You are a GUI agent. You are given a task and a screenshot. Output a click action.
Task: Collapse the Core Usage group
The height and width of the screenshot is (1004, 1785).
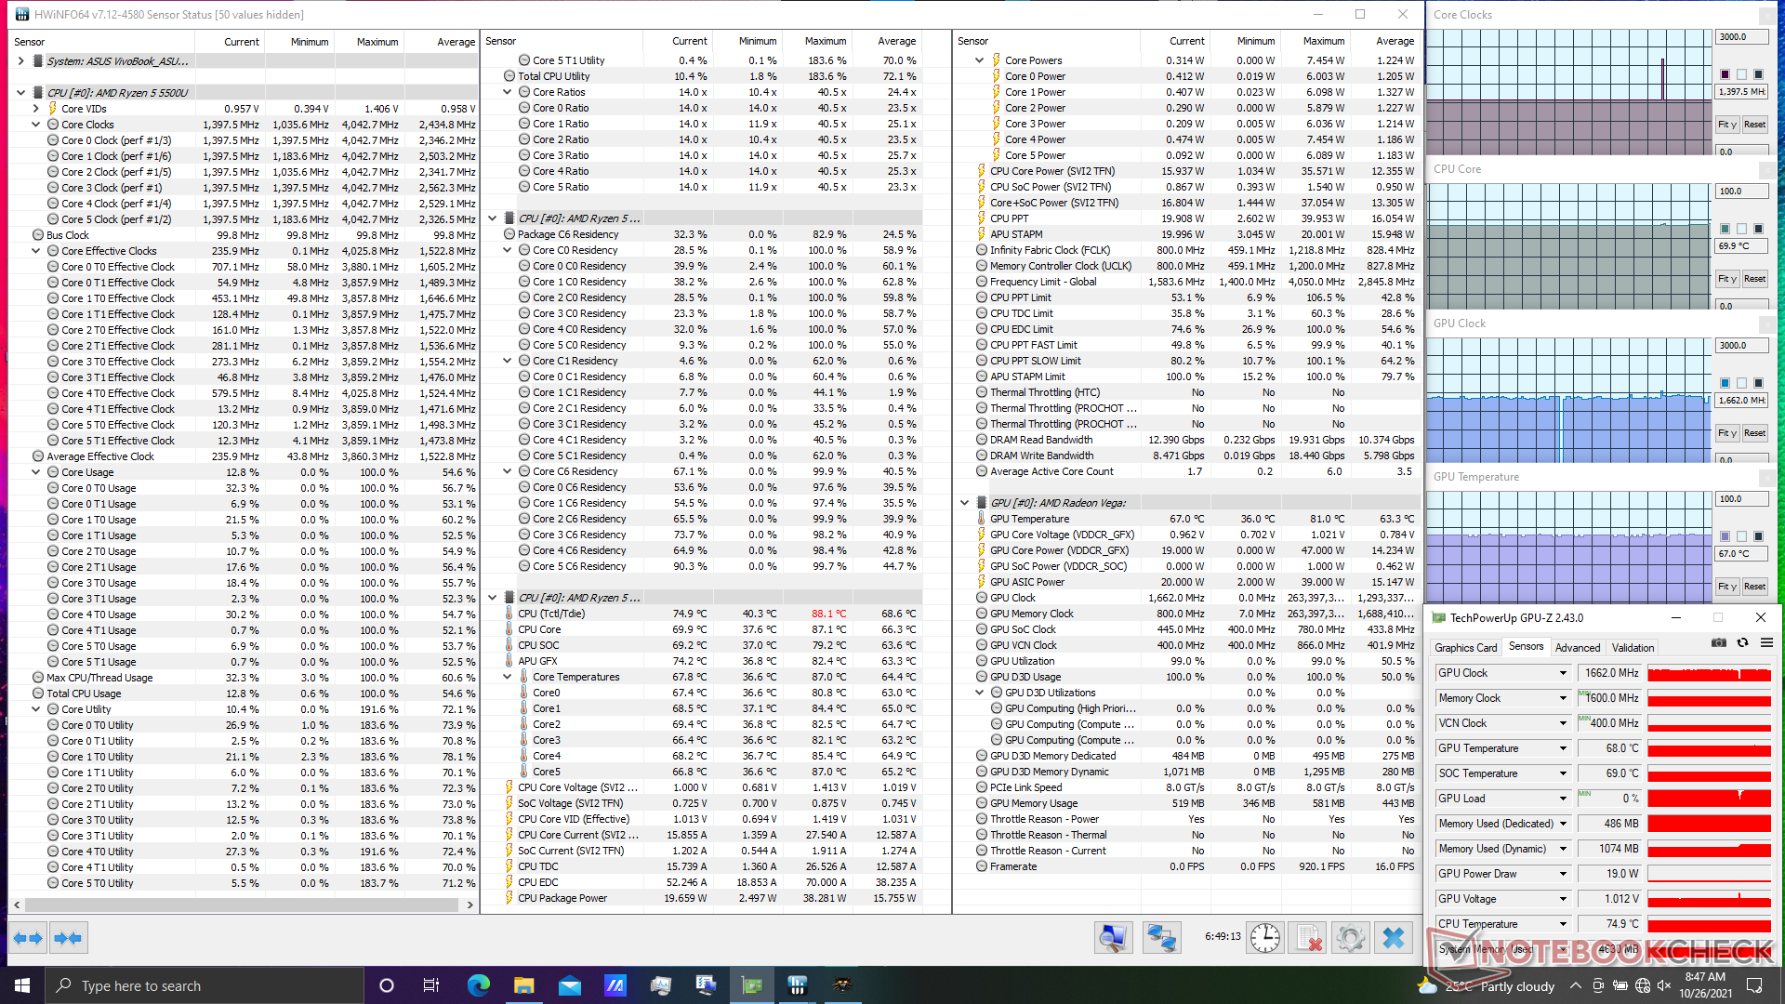pos(35,472)
